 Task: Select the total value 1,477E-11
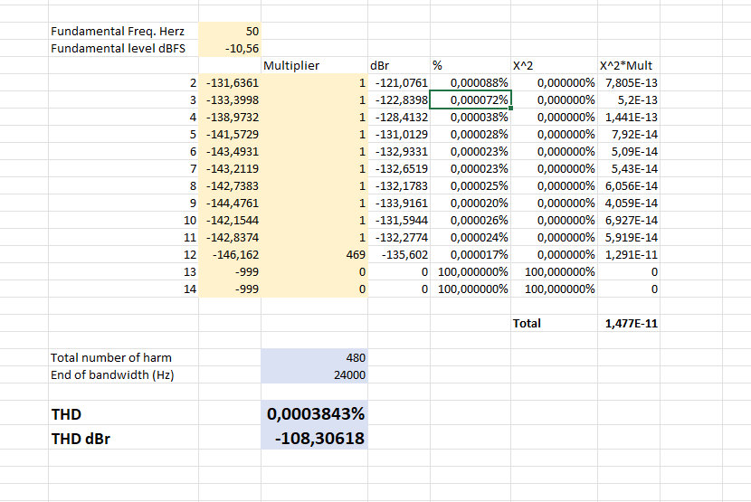[628, 323]
